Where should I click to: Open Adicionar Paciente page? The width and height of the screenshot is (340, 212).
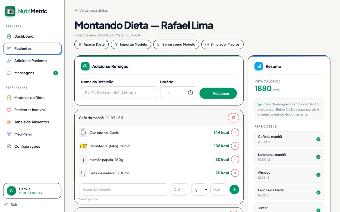pos(32,61)
